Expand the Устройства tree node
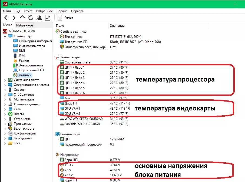 tap(5, 119)
